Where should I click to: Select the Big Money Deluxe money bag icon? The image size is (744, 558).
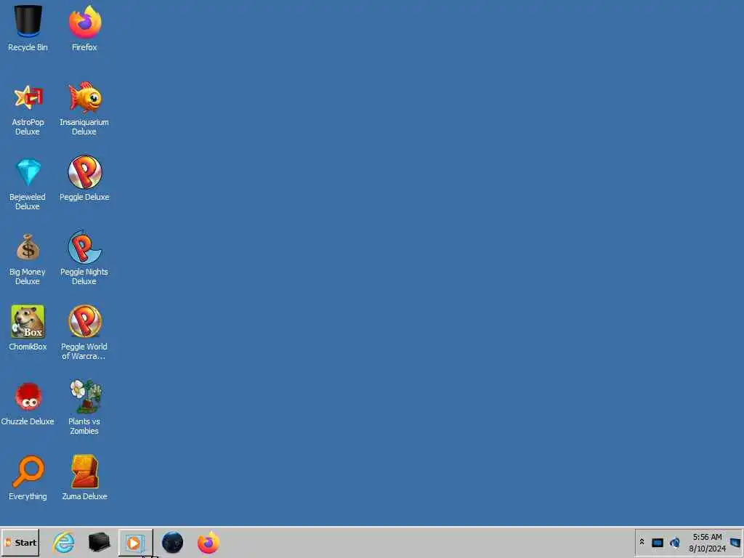(x=28, y=259)
